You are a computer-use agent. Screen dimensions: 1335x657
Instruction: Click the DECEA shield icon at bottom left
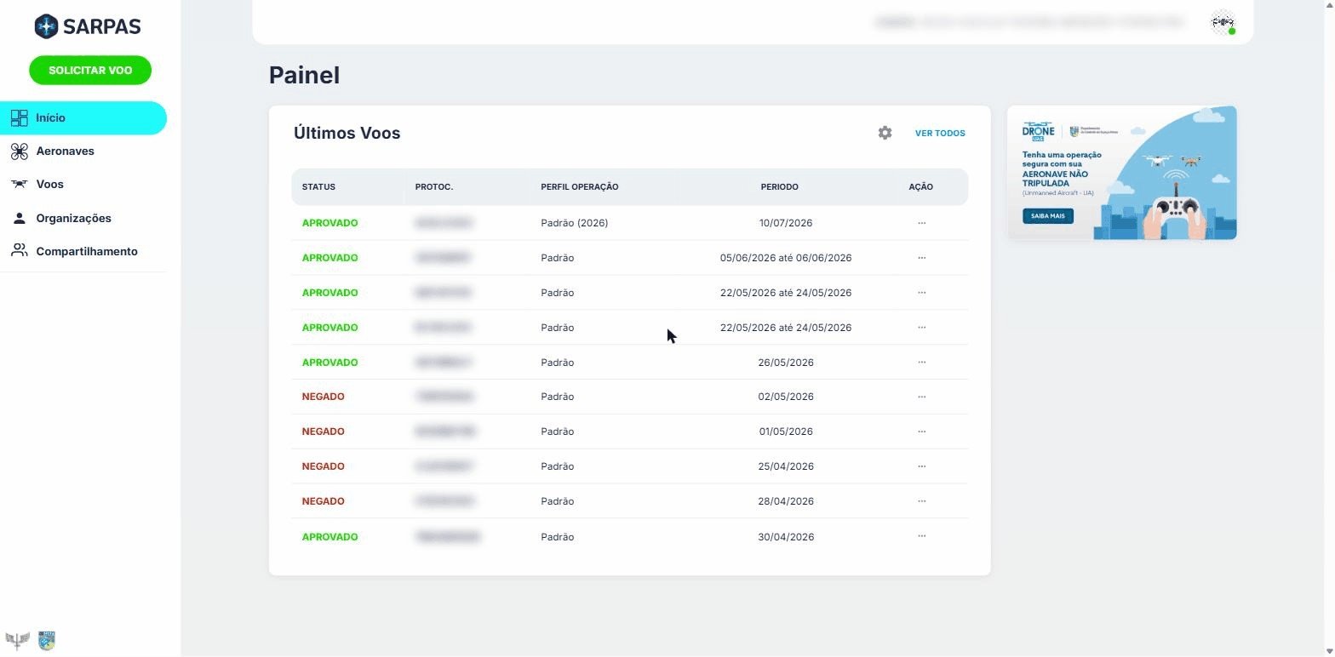pyautogui.click(x=47, y=640)
